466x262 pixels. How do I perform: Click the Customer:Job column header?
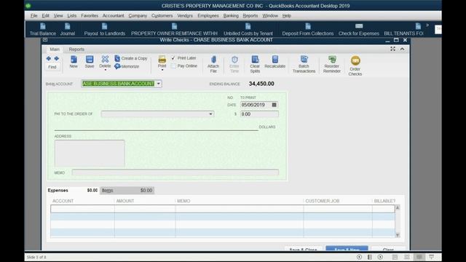coord(322,201)
